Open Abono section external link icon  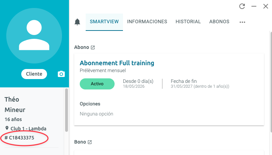coord(93,48)
